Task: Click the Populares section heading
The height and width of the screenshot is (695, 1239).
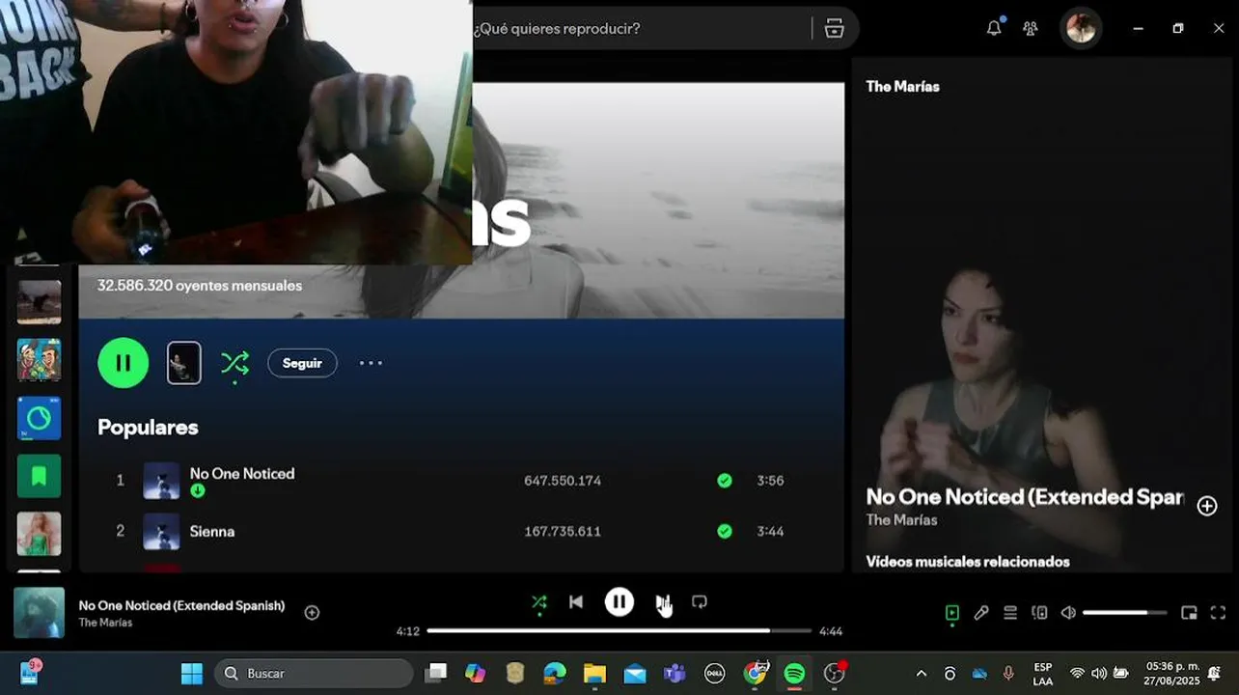Action: [x=148, y=427]
